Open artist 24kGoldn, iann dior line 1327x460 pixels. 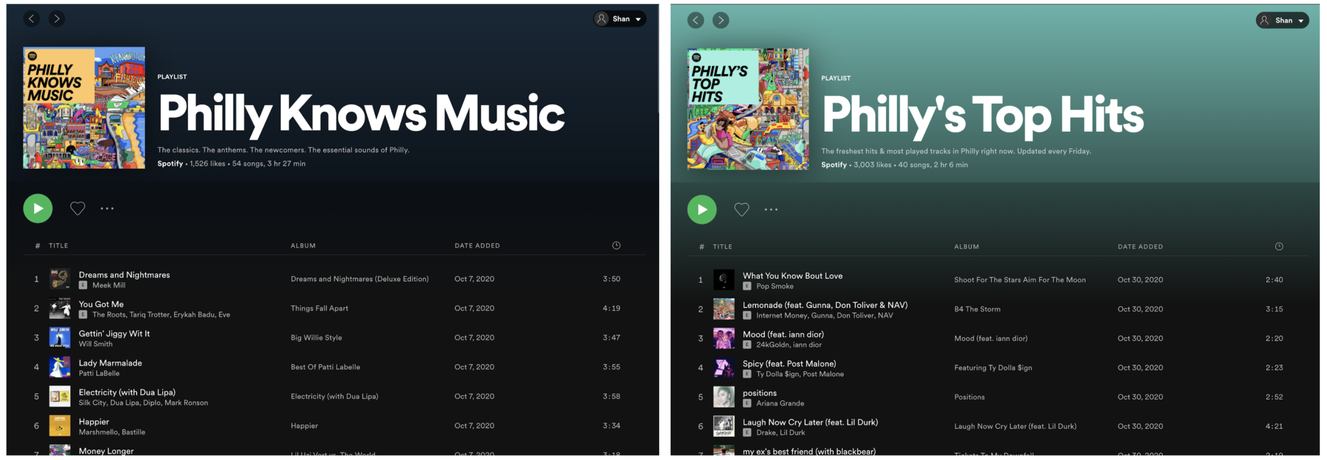(x=789, y=345)
